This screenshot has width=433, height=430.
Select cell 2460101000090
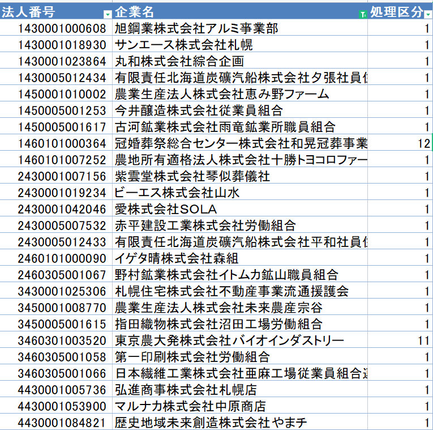point(56,258)
